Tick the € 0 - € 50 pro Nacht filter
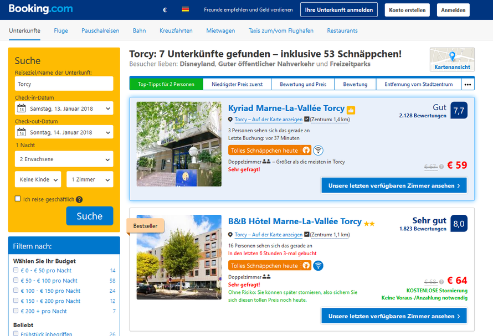Screen dimensions: 493x336 pyautogui.click(x=16, y=270)
